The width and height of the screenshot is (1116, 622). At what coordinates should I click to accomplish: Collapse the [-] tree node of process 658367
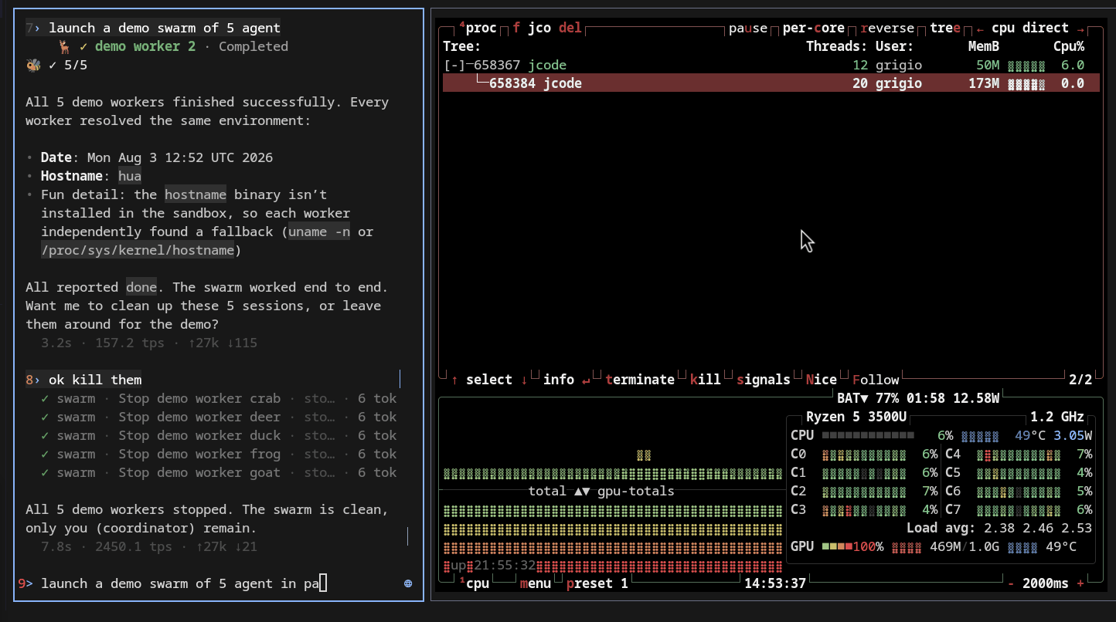[x=454, y=65]
